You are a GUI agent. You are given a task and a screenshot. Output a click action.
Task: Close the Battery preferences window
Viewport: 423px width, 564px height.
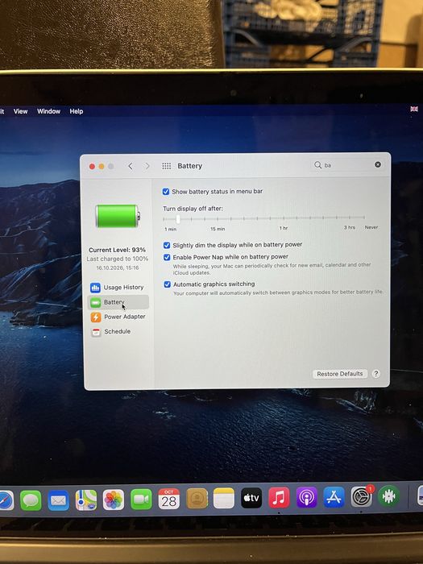click(92, 166)
